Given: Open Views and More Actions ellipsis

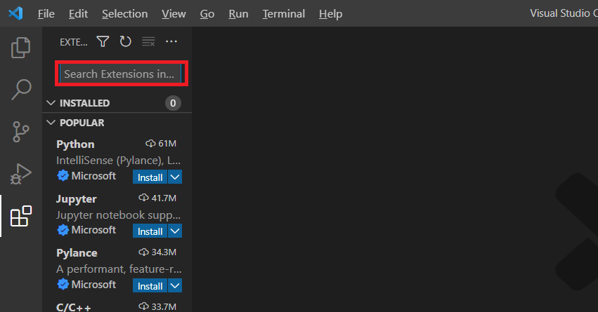Looking at the screenshot, I should pos(171,41).
